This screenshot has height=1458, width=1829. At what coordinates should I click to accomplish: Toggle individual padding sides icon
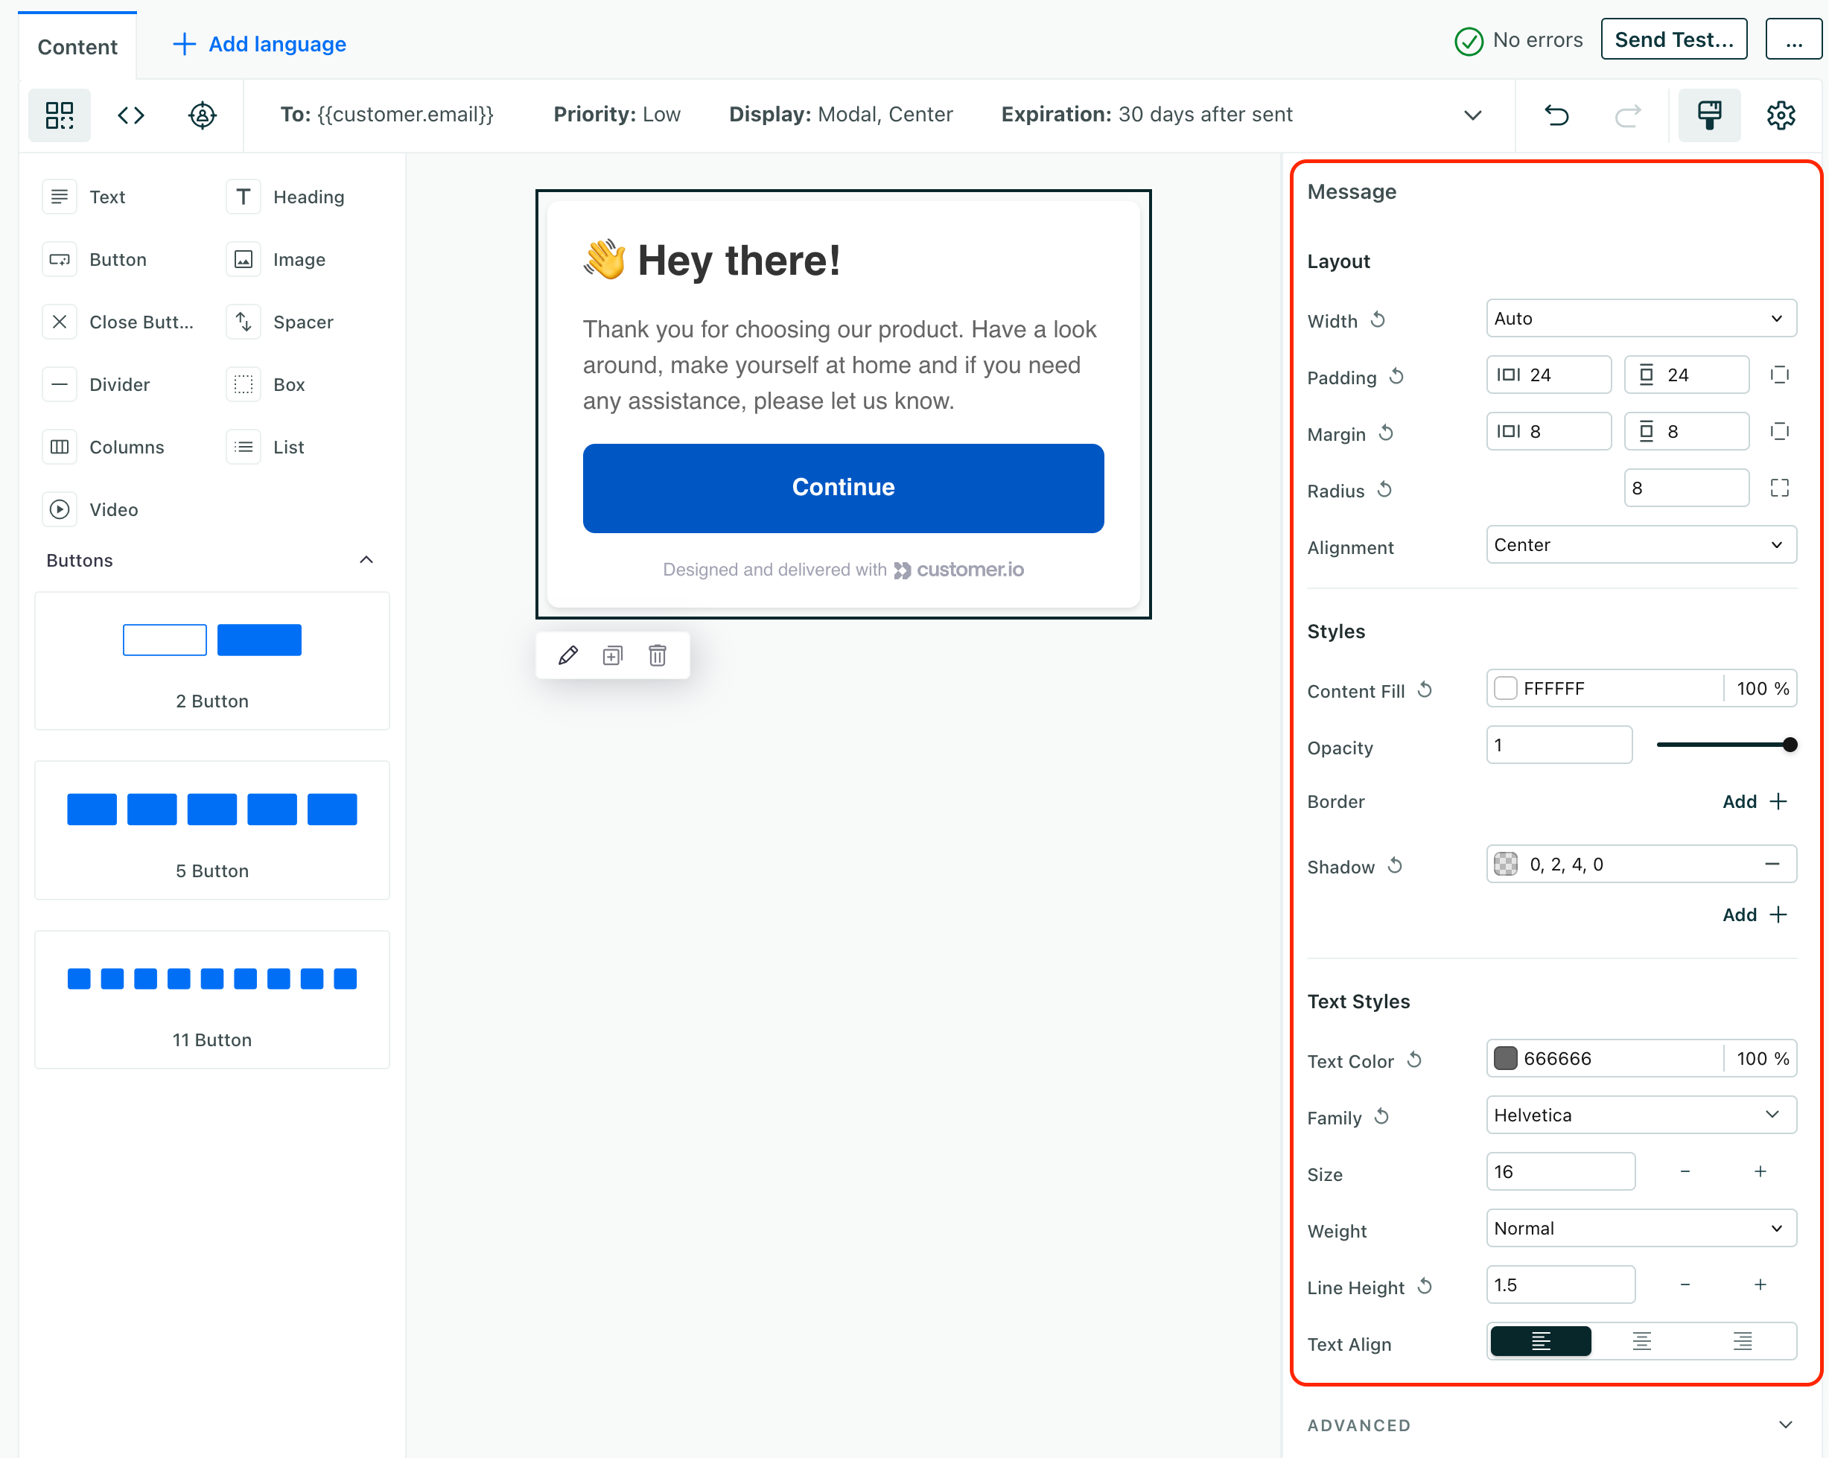point(1780,375)
